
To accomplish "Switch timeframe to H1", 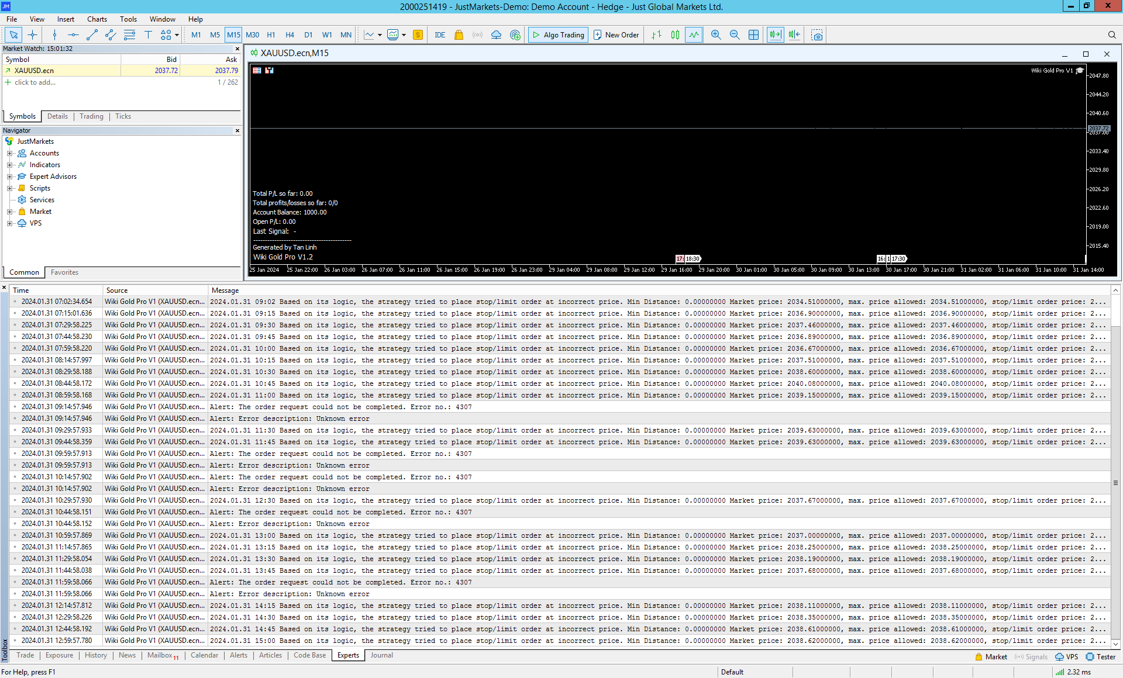I will (x=271, y=35).
